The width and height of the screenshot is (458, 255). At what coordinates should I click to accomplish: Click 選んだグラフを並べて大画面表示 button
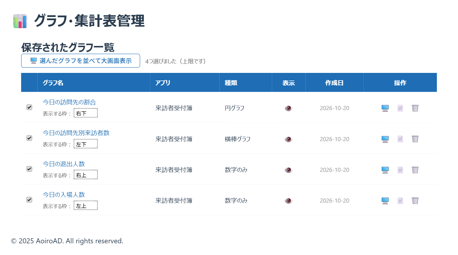pos(80,61)
